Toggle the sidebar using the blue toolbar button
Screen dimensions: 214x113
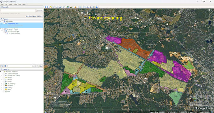(x=46, y=7)
